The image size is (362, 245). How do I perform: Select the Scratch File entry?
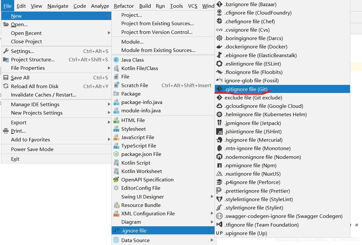coord(135,85)
